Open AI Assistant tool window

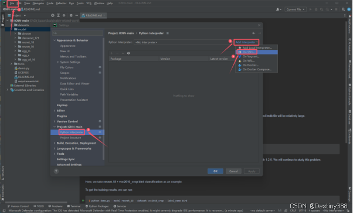click(350, 47)
